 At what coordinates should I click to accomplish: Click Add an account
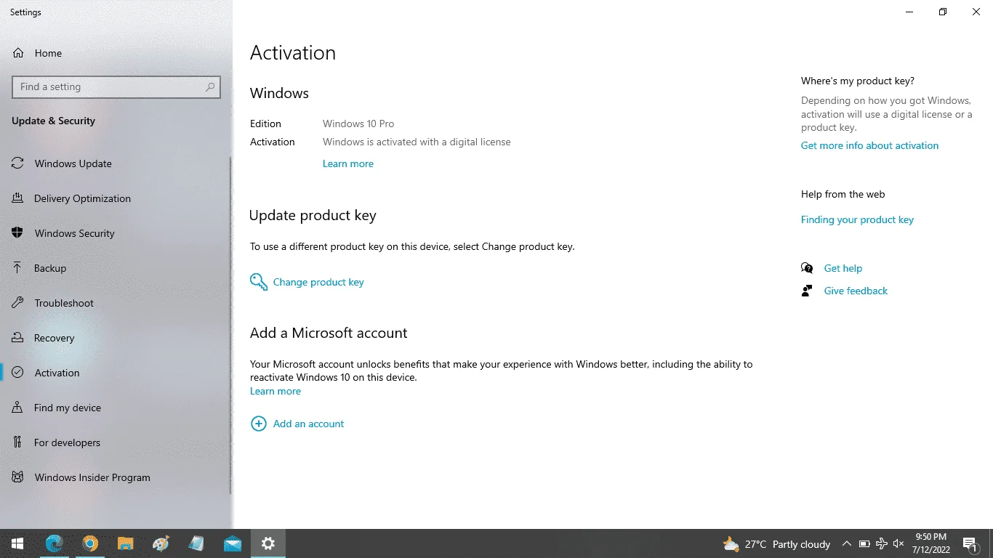[297, 424]
